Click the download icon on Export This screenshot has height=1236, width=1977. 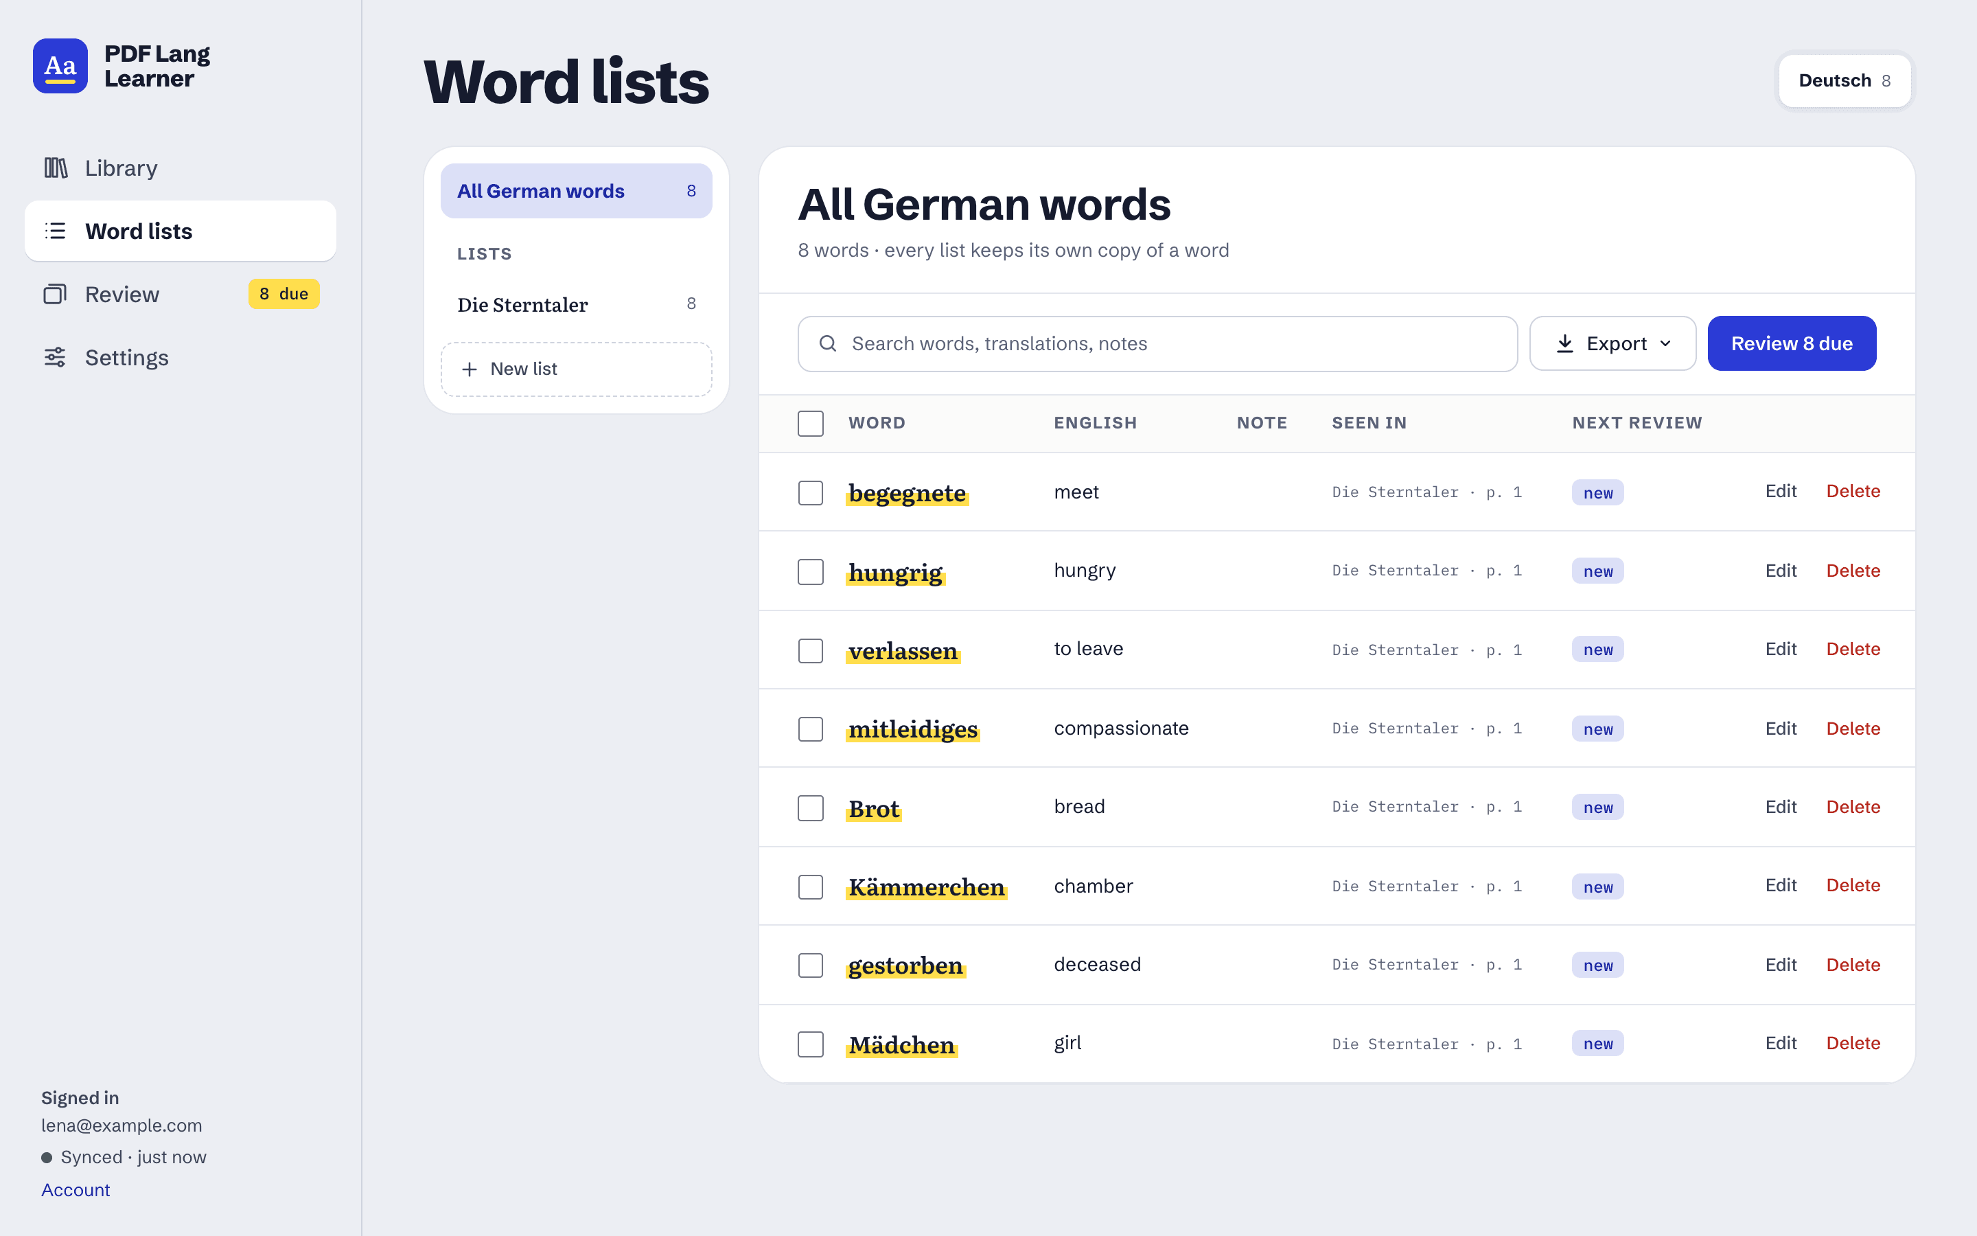pos(1564,343)
